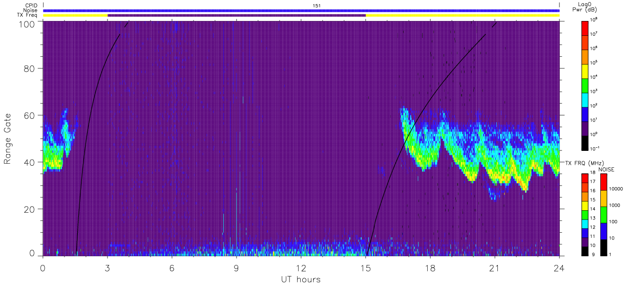Click the green segment of Lag0 Pwr colorbar
629x290 pixels.
coord(585,85)
